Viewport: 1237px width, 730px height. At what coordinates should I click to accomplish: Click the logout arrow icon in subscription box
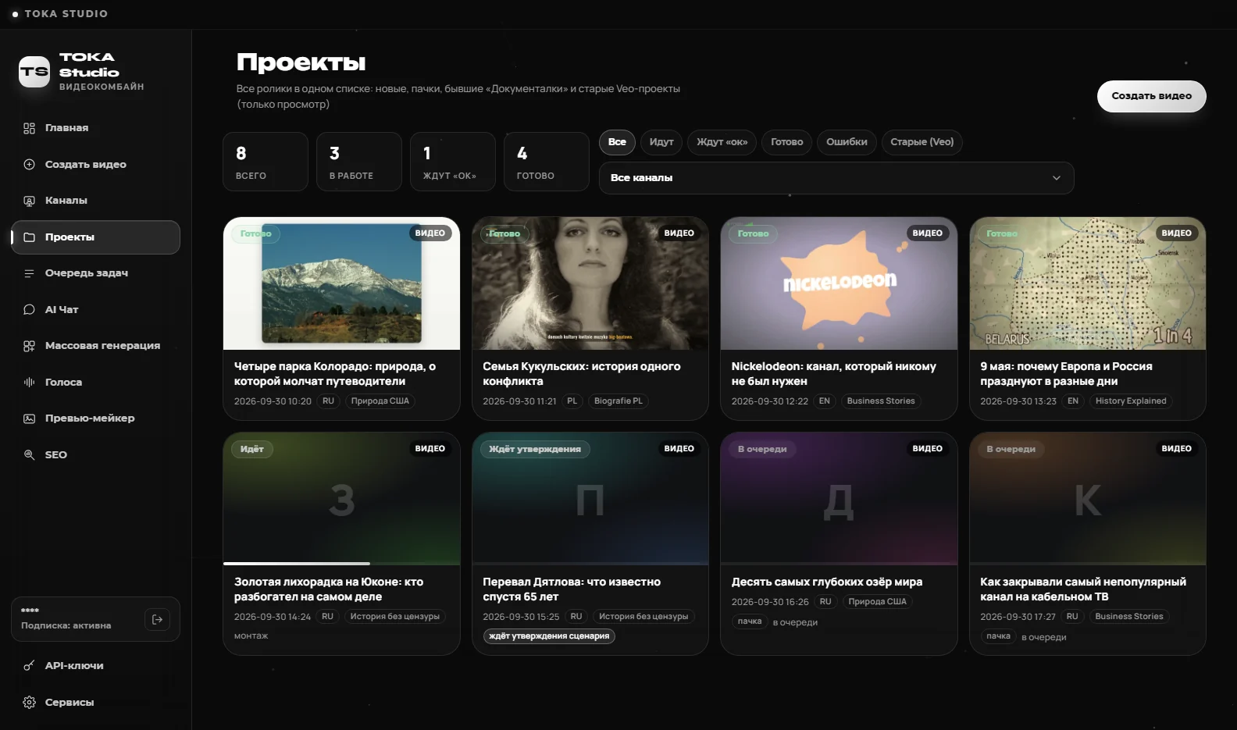click(157, 619)
